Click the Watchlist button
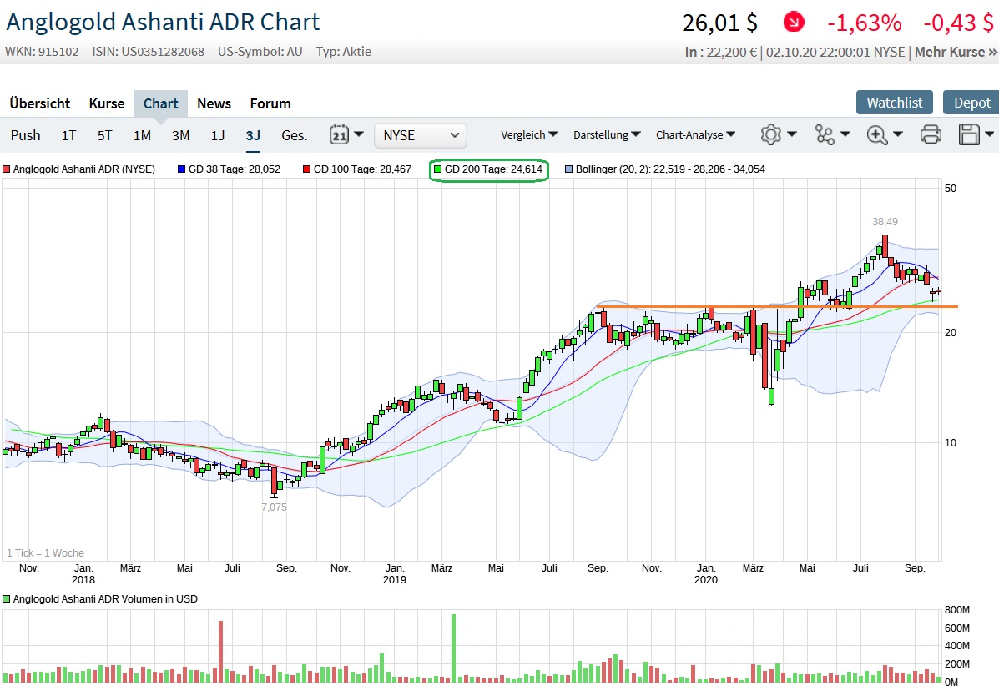Viewport: 999px width, 691px height. point(894,103)
